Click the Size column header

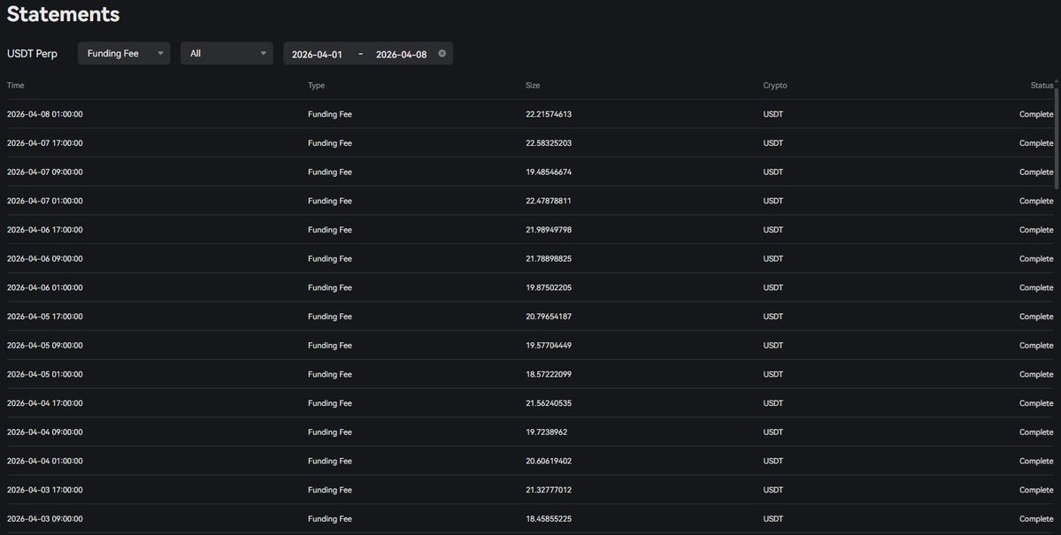[533, 85]
